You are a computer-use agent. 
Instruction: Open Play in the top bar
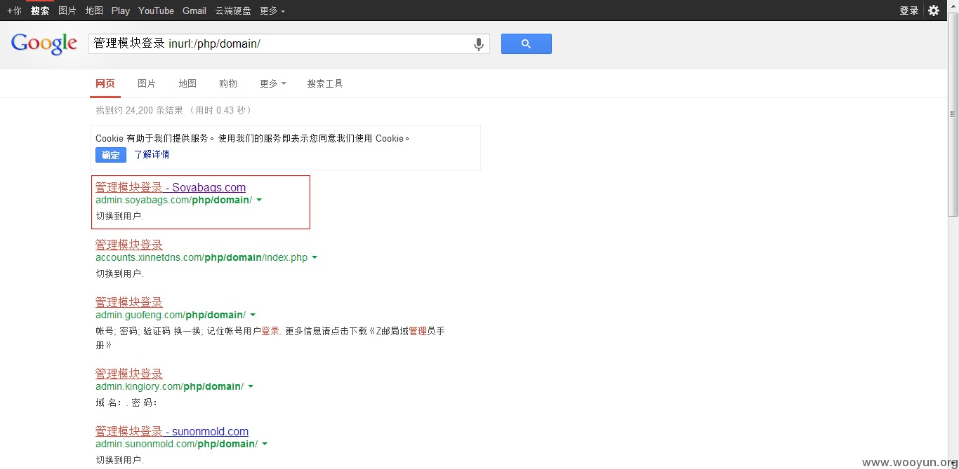tap(121, 11)
